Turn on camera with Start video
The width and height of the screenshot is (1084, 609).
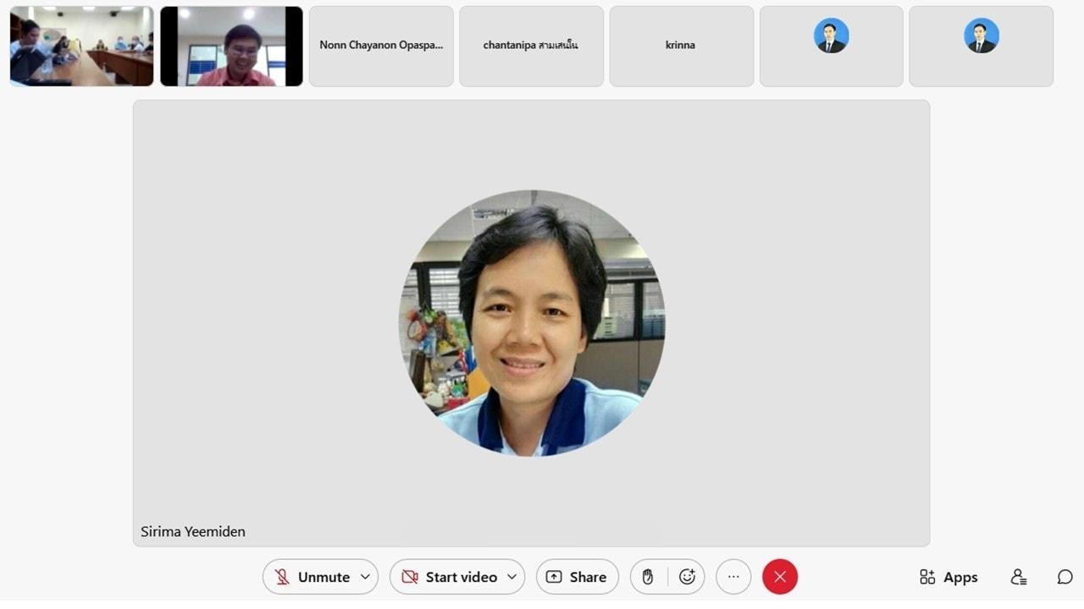pos(449,577)
